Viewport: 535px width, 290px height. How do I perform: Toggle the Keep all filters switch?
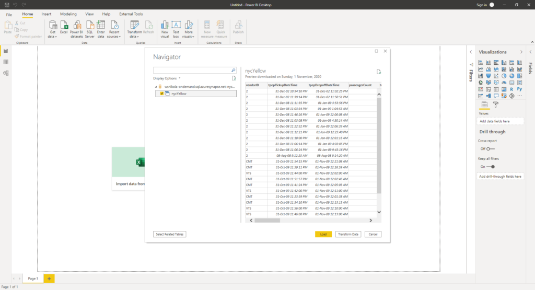[x=491, y=167]
